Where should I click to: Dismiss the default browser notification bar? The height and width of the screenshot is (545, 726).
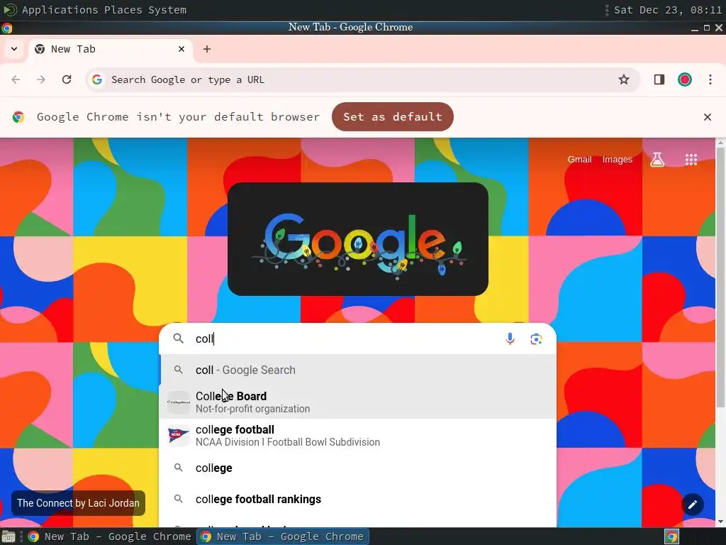pyautogui.click(x=707, y=117)
